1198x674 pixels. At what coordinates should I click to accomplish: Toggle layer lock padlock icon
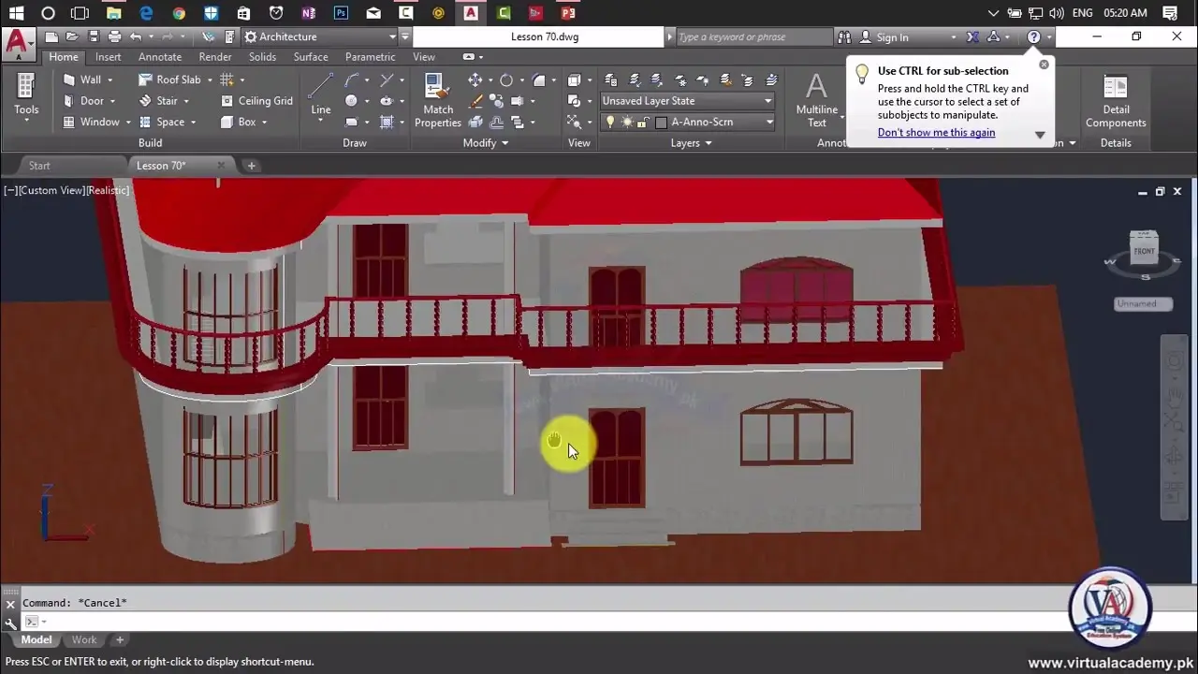pos(643,122)
